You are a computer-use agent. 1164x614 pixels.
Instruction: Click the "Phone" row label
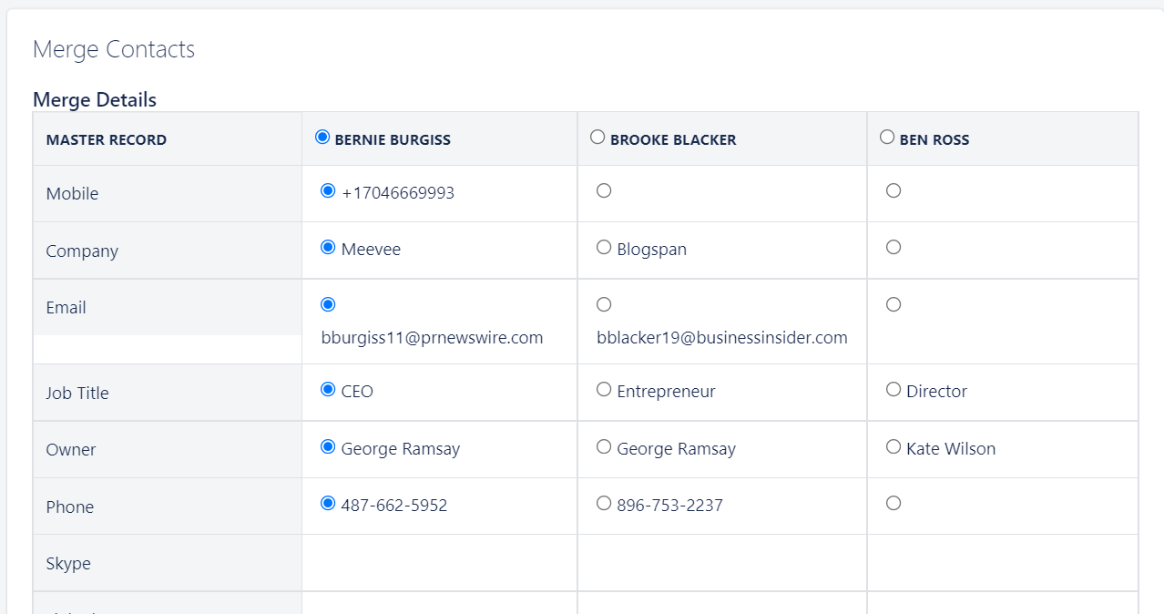coord(70,507)
